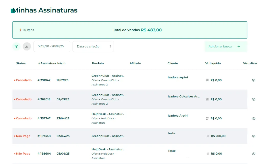Click start date 23/04/25
Viewport: 266px width, 164px height.
(63, 118)
